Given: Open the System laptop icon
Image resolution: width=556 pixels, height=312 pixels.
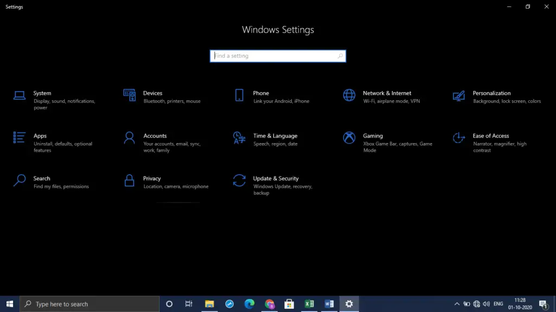Looking at the screenshot, I should pos(20,95).
